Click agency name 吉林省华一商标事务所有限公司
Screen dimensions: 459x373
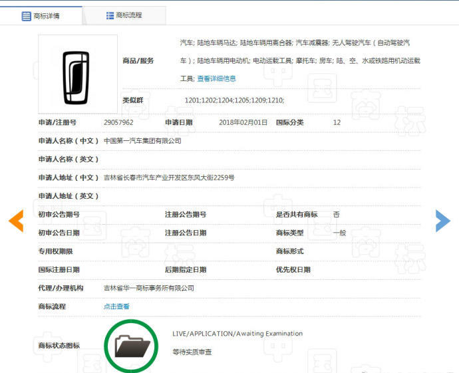click(x=149, y=288)
